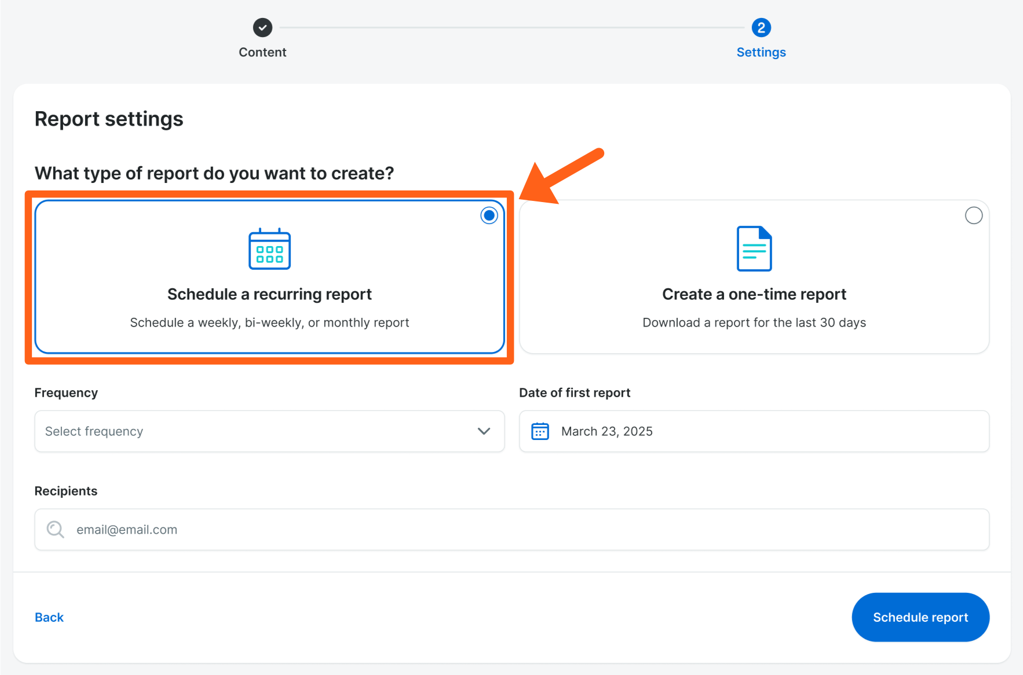Click the calendar icon beside March 23, 2025

[x=540, y=431]
